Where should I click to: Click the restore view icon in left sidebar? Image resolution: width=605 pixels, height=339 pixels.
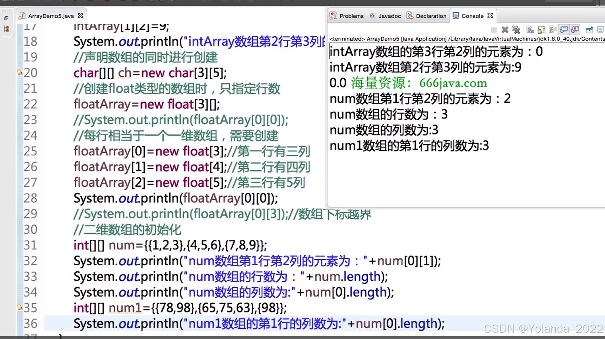click(x=6, y=18)
